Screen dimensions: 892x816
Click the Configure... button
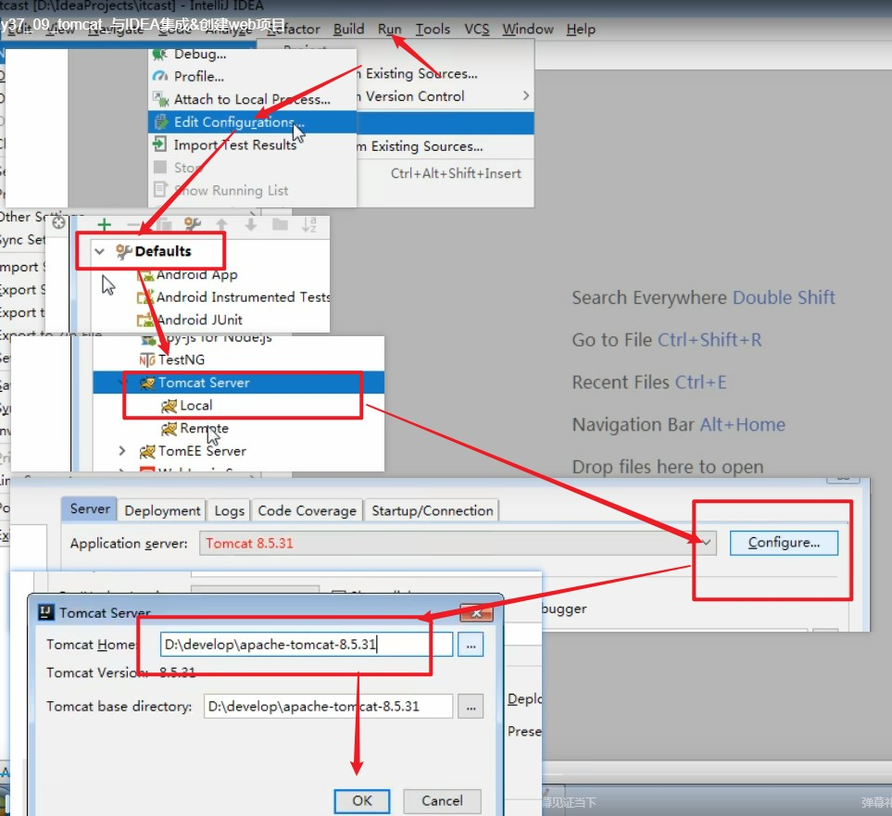tap(784, 543)
